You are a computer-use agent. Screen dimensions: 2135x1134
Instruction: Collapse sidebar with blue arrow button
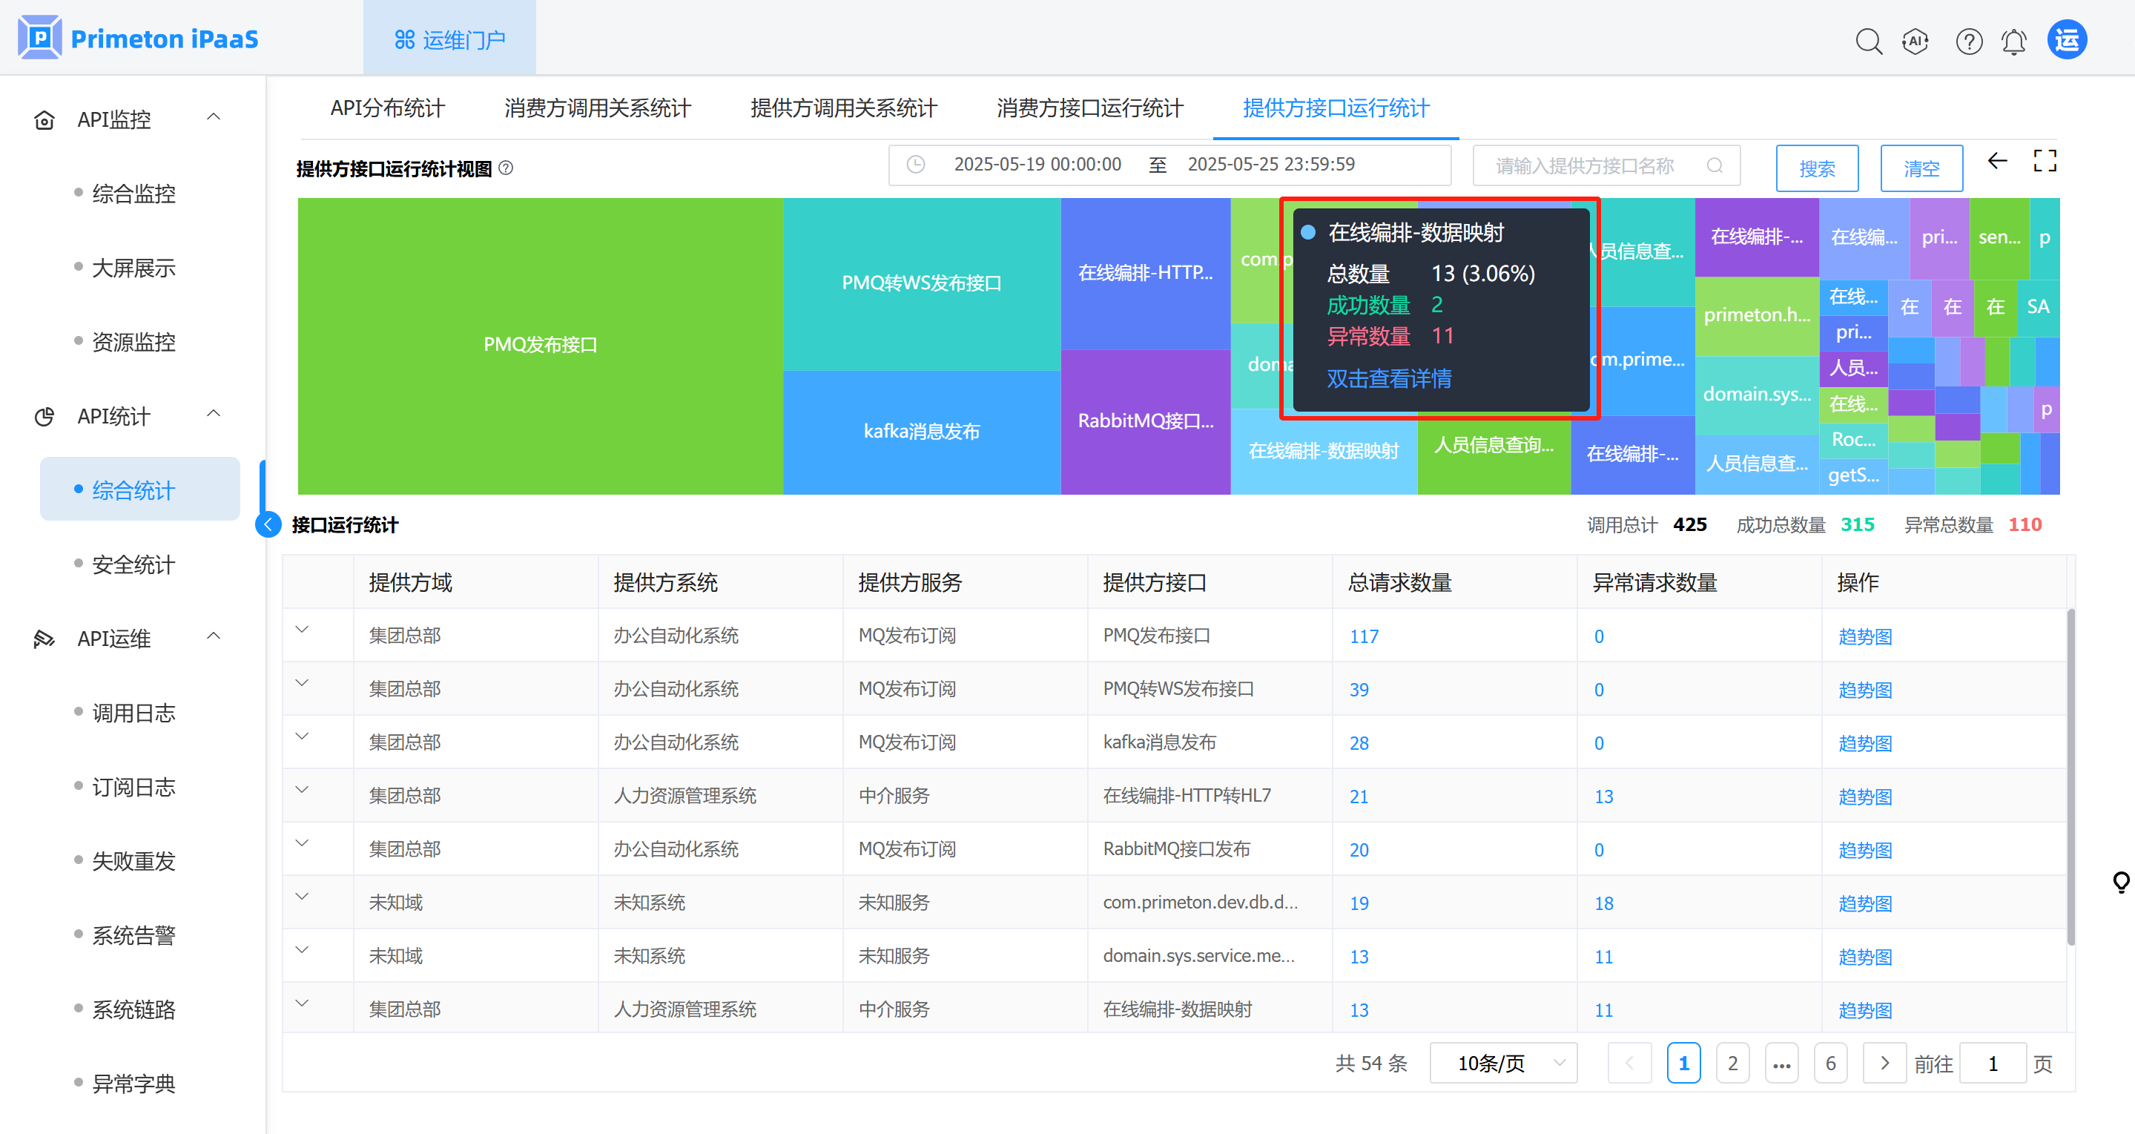pyautogui.click(x=268, y=524)
